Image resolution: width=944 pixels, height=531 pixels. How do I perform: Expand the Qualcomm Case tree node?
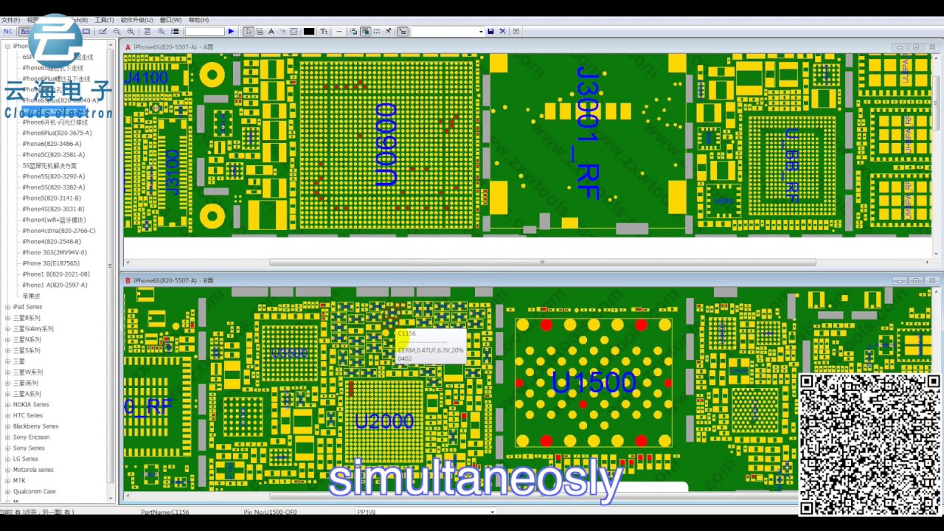click(x=7, y=492)
